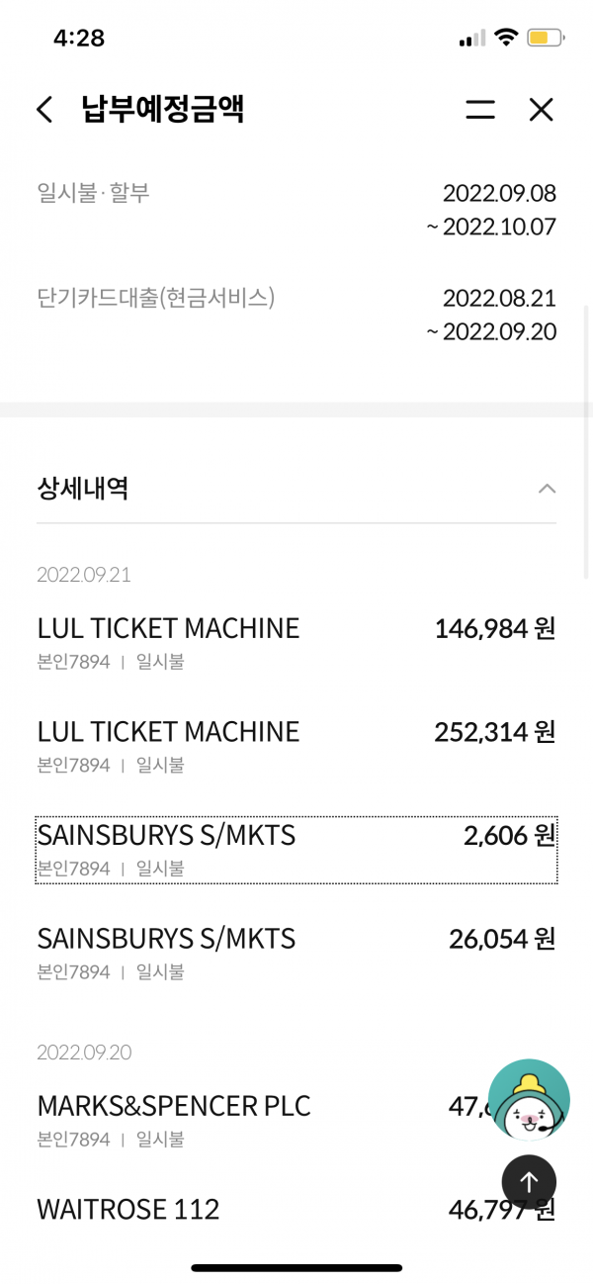This screenshot has width=593, height=1284.
Task: Tap the 일시불·할부 period row
Action: (296, 209)
